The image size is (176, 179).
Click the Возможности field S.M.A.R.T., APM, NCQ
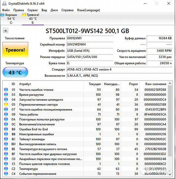(x=119, y=76)
